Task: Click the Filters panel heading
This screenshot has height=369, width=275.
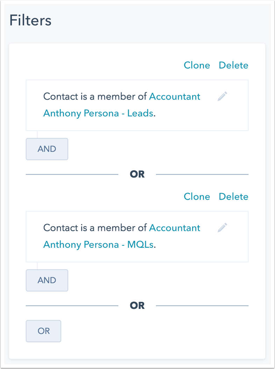Action: (30, 21)
